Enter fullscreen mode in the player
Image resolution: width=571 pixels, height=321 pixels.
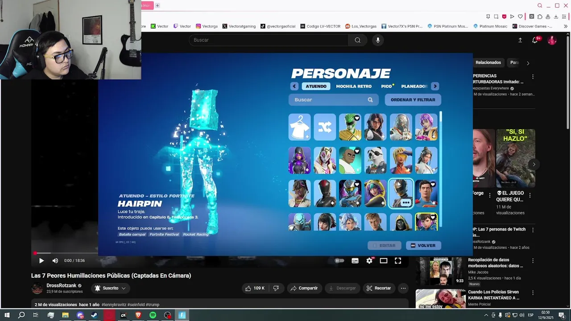(398, 261)
